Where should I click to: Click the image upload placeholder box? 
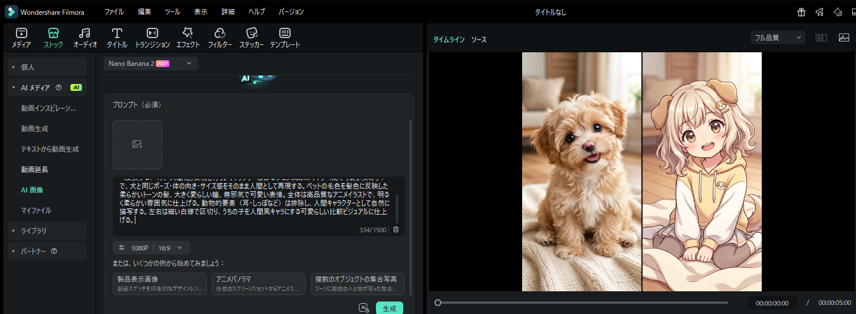pos(138,145)
